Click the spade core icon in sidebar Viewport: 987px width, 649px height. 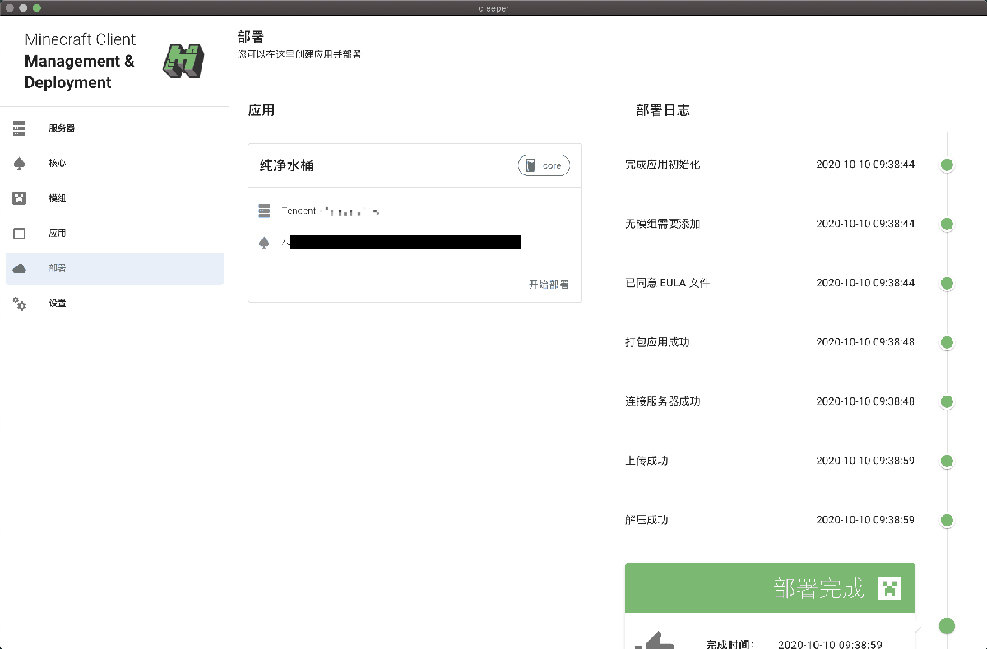tap(20, 164)
